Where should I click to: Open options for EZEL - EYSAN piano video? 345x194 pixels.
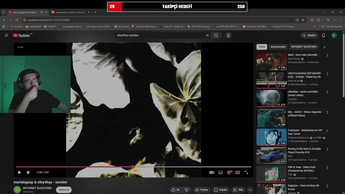[327, 74]
